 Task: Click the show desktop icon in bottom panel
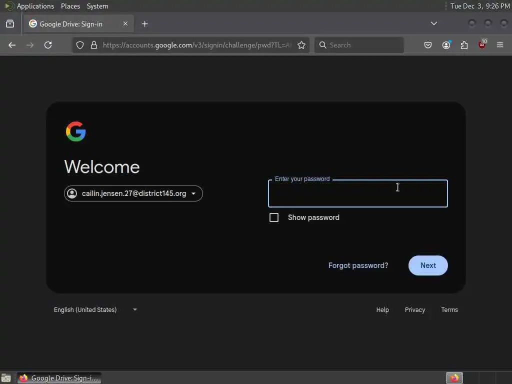[6, 378]
